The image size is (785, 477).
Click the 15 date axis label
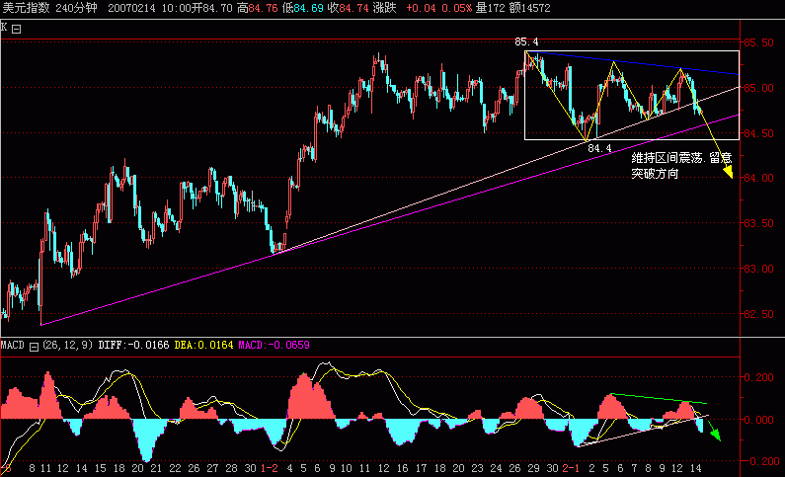[x=100, y=468]
